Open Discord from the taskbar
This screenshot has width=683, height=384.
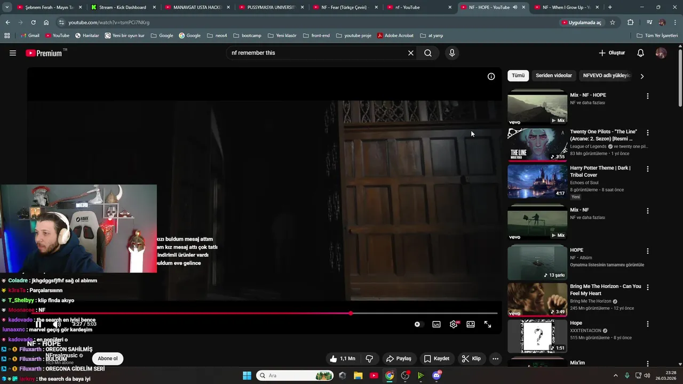[436, 375]
